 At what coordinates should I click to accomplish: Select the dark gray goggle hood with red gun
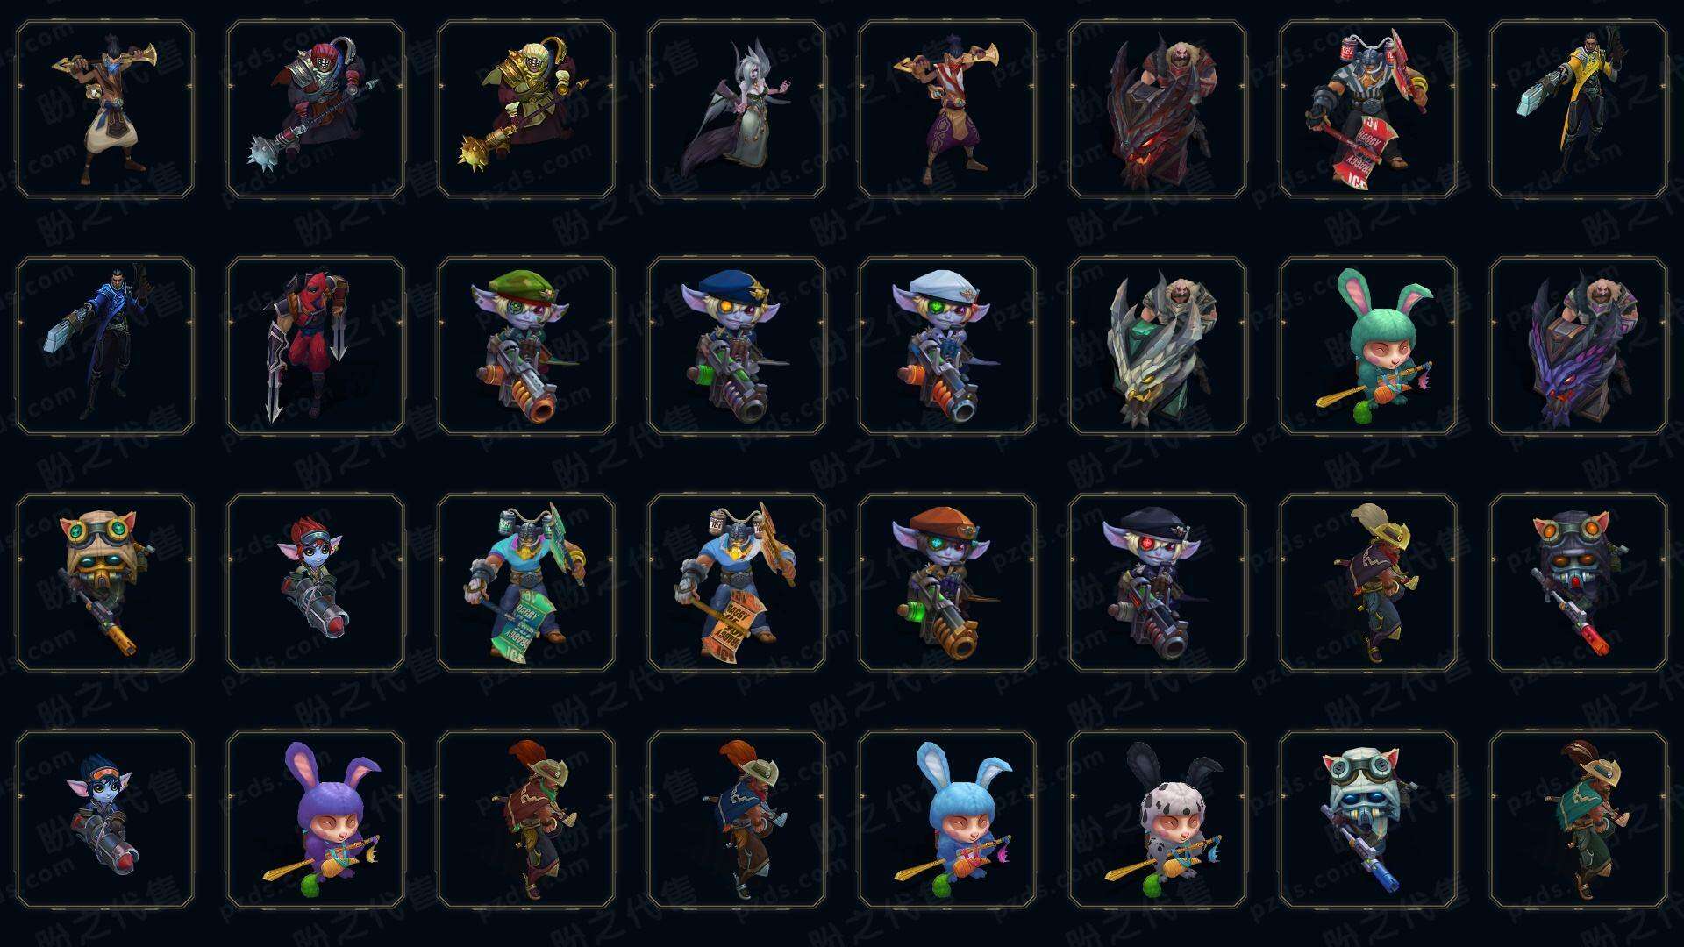click(x=1579, y=582)
